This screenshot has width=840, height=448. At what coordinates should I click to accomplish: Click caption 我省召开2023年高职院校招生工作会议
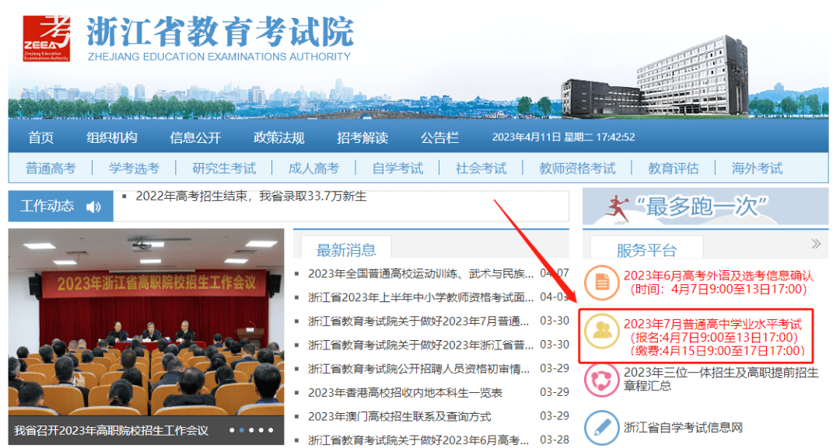tap(111, 430)
